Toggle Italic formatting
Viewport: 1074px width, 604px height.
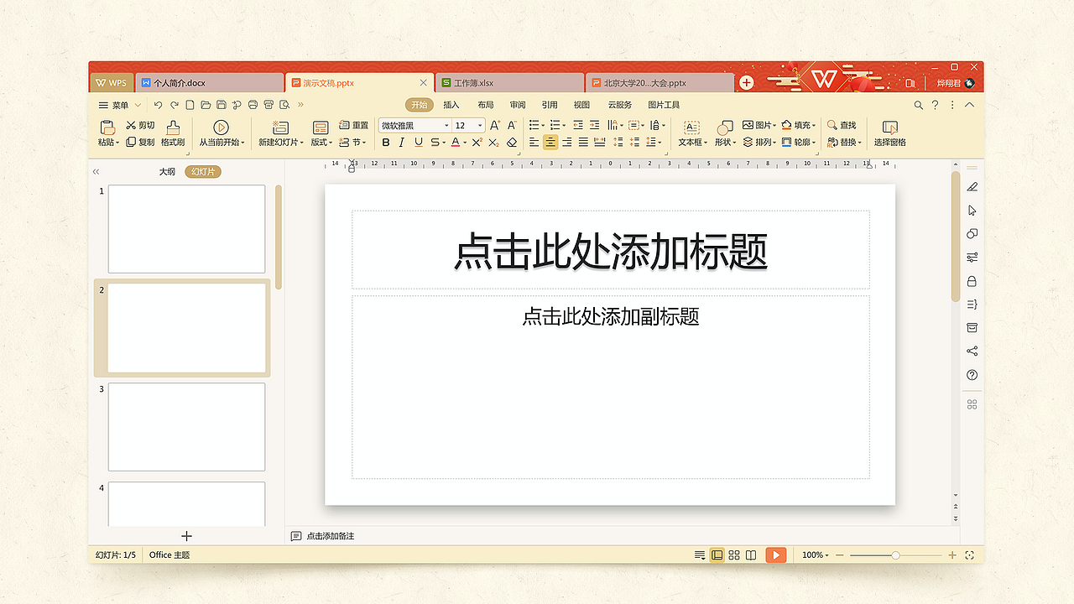point(401,143)
